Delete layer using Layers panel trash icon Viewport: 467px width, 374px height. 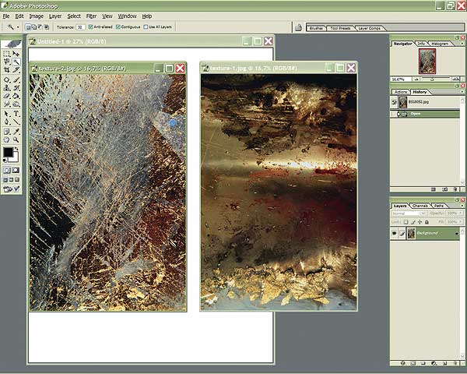(454, 364)
